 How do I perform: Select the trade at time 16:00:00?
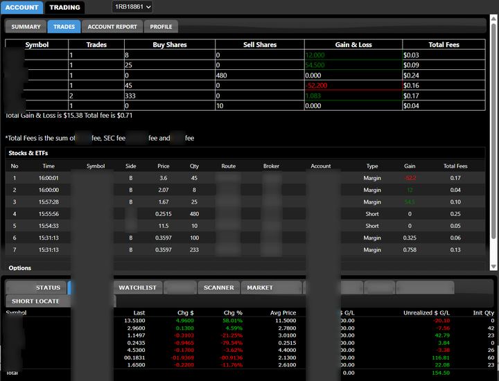[245, 190]
